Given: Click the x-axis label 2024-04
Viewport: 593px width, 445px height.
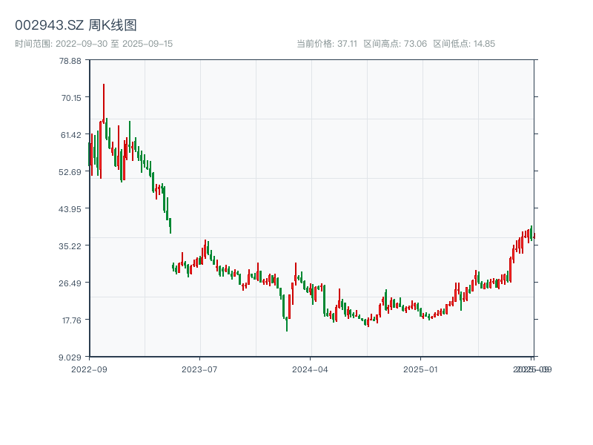Looking at the screenshot, I should point(310,369).
